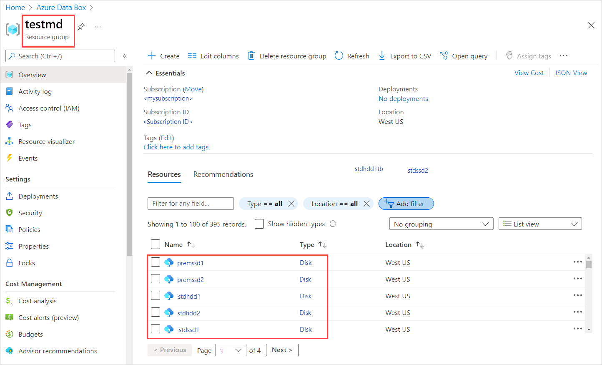
Task: Select the premssd1 disk checkbox
Action: coord(156,262)
